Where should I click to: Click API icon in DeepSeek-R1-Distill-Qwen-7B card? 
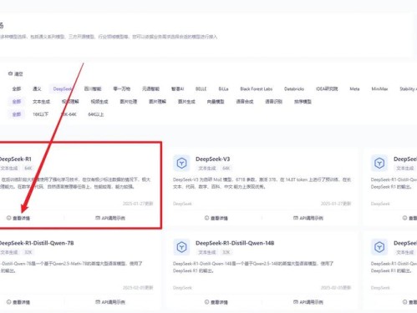coord(98,302)
